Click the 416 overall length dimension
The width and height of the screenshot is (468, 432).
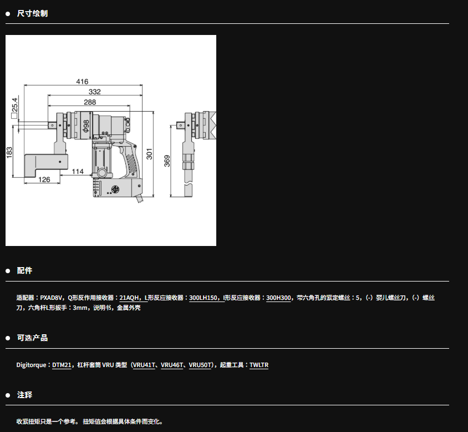[82, 82]
